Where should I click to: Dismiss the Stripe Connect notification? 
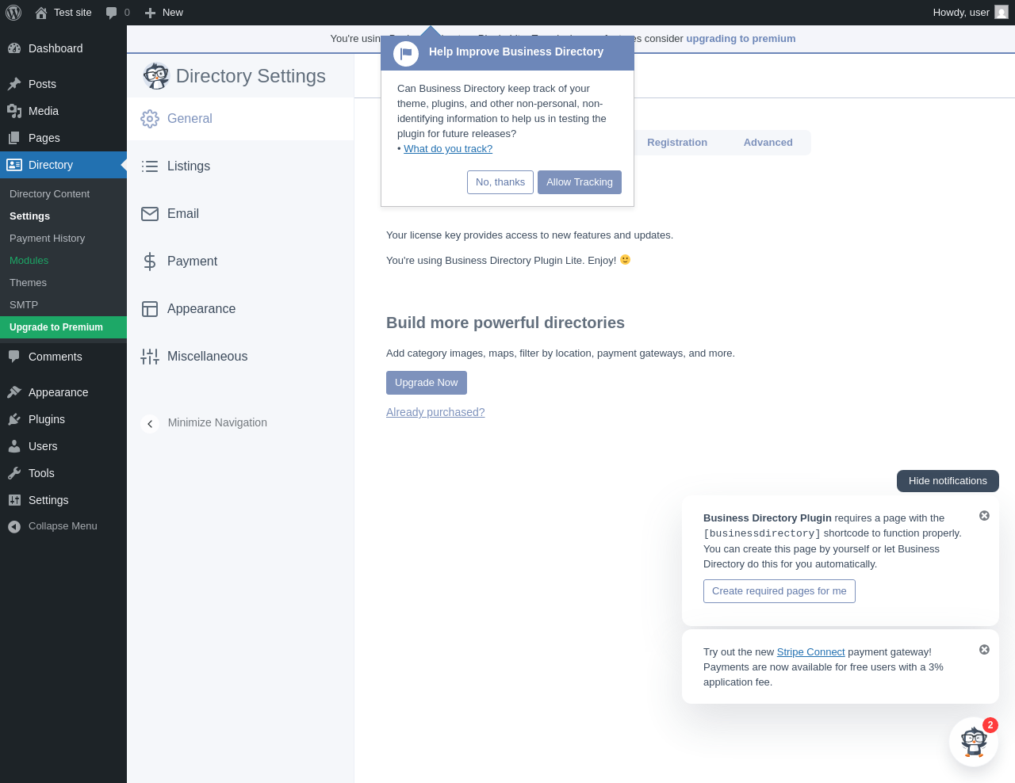click(x=984, y=650)
